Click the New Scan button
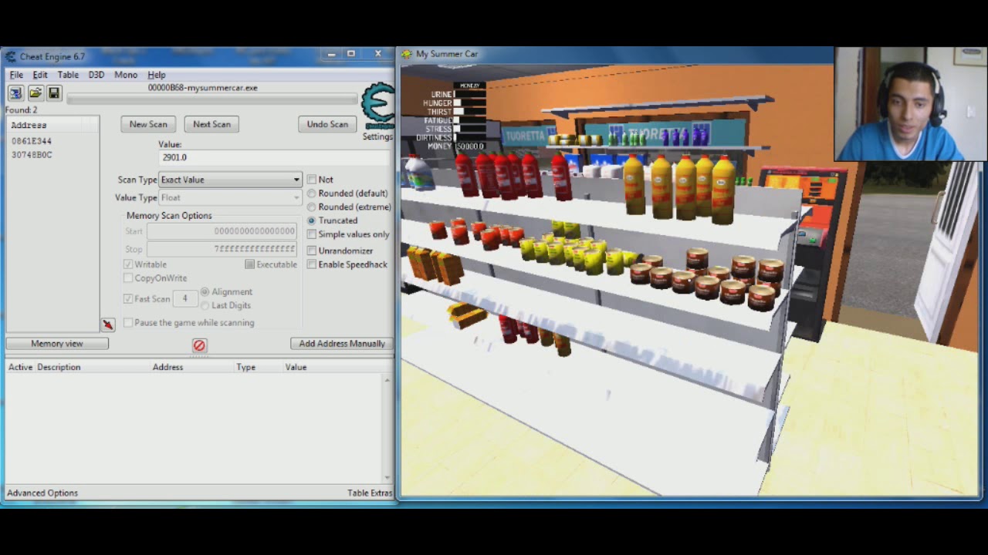Screen dimensions: 988x555 pyautogui.click(x=148, y=124)
